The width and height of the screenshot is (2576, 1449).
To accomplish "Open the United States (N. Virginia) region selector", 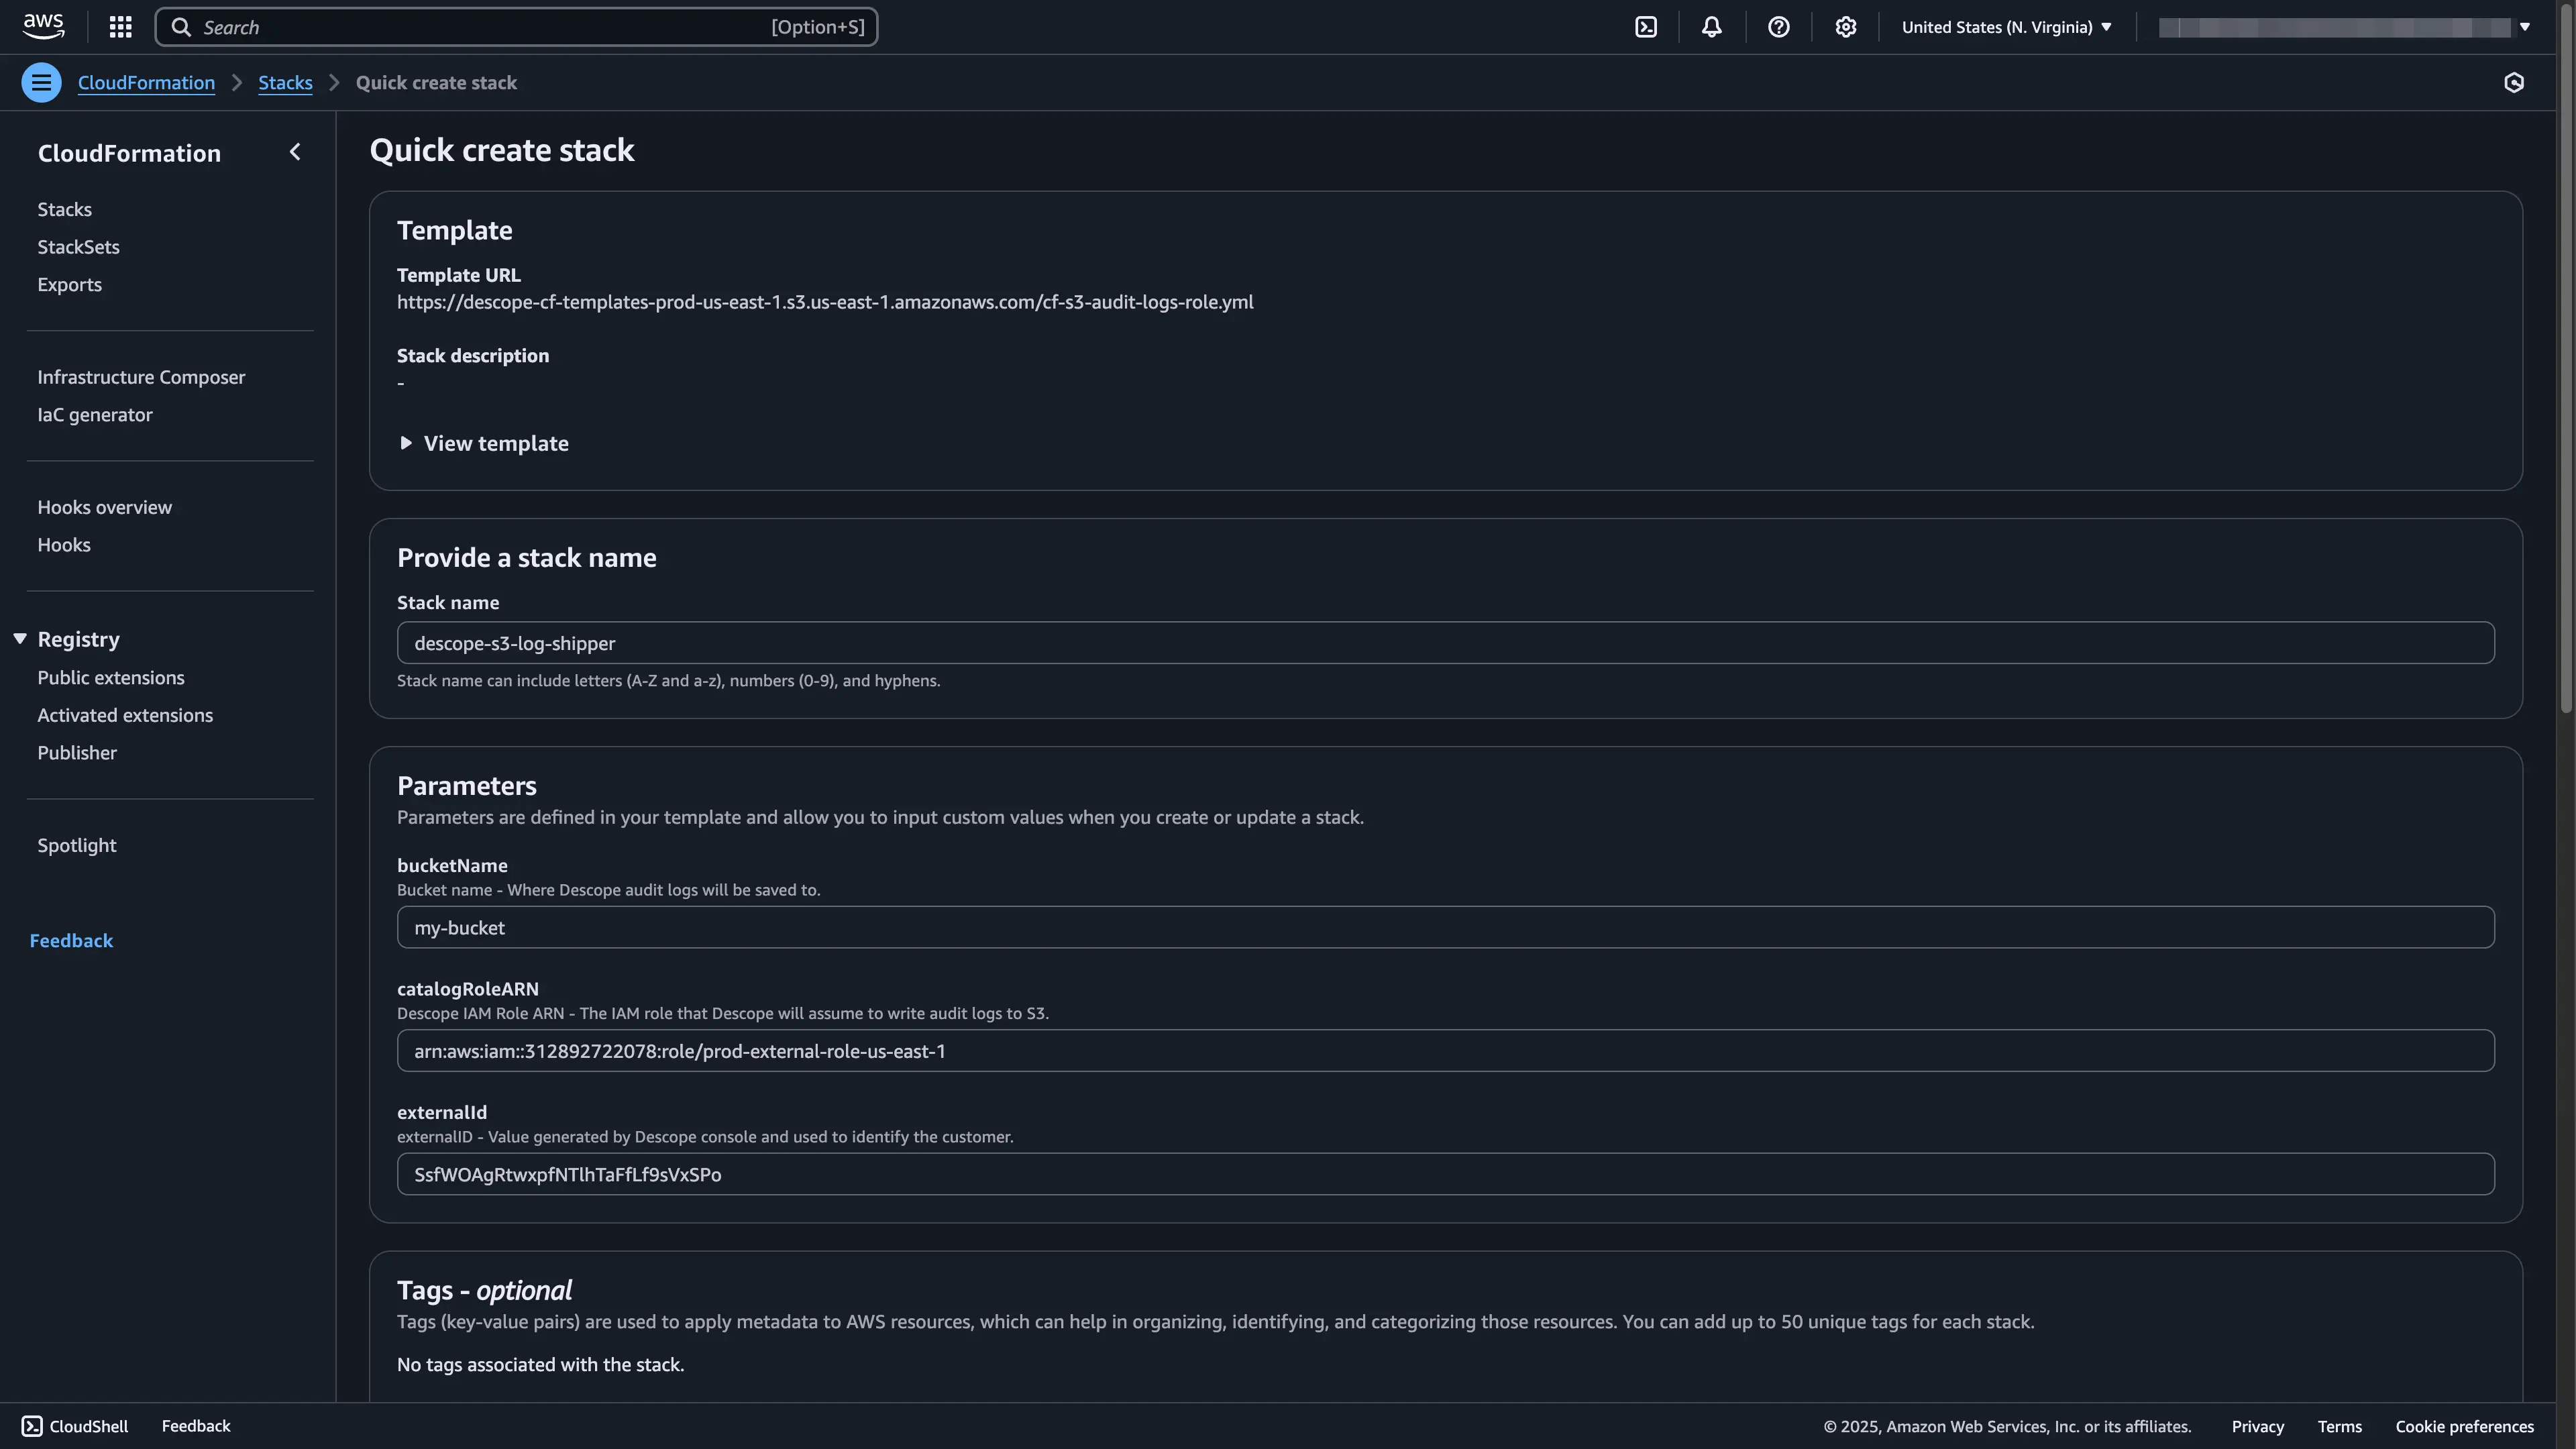I will click(2005, 27).
